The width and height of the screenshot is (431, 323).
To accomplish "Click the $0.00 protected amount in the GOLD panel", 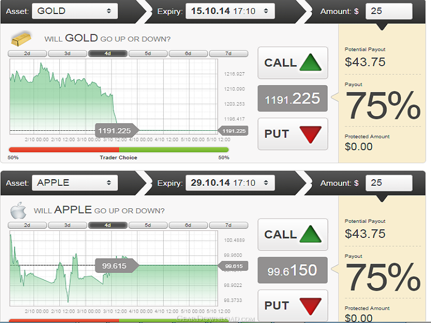I will pyautogui.click(x=358, y=146).
